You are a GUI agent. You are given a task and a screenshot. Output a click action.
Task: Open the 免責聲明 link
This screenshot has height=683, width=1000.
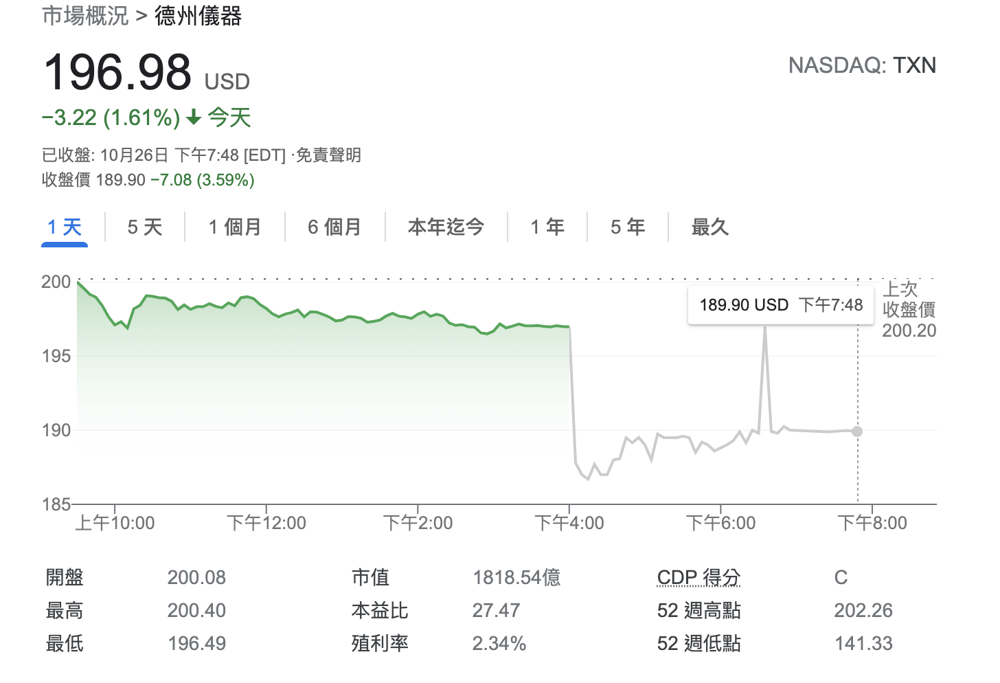(x=328, y=155)
